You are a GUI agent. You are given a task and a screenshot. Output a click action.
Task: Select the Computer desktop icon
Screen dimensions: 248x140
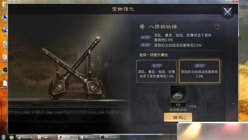tap(4, 19)
